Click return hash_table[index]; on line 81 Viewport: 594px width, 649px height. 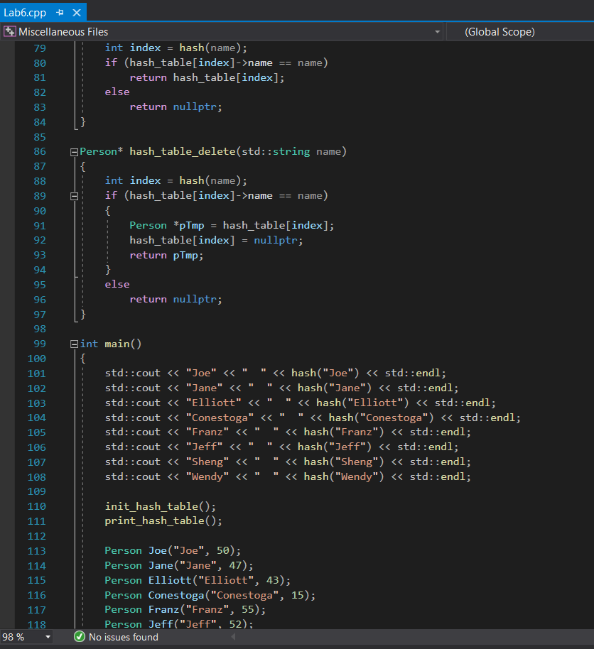(207, 78)
